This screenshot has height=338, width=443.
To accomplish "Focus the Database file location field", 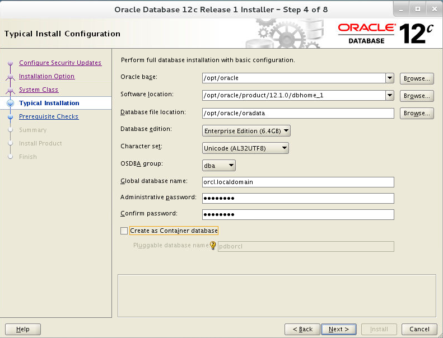I will [298, 113].
